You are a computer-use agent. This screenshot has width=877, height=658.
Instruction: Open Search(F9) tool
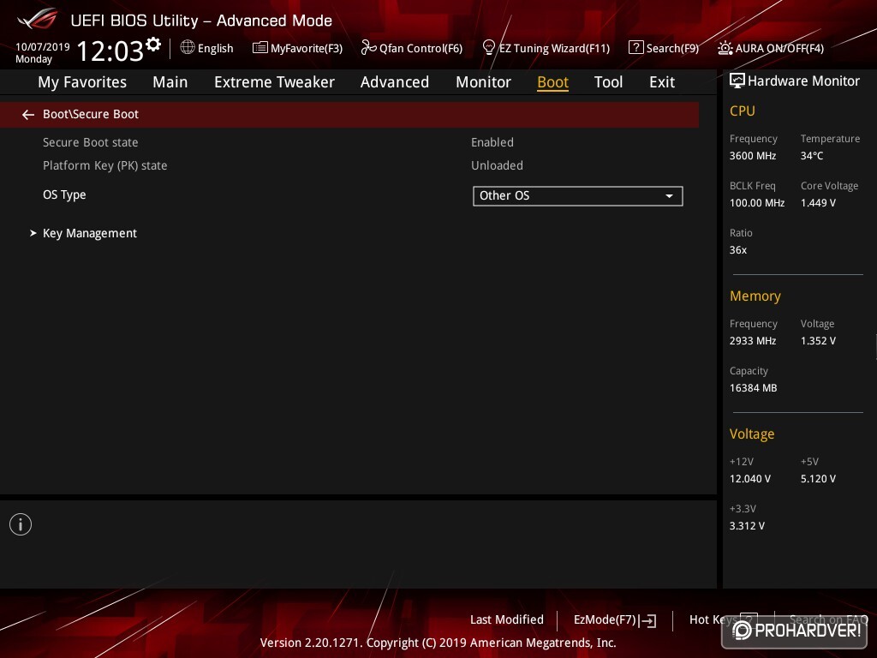664,48
